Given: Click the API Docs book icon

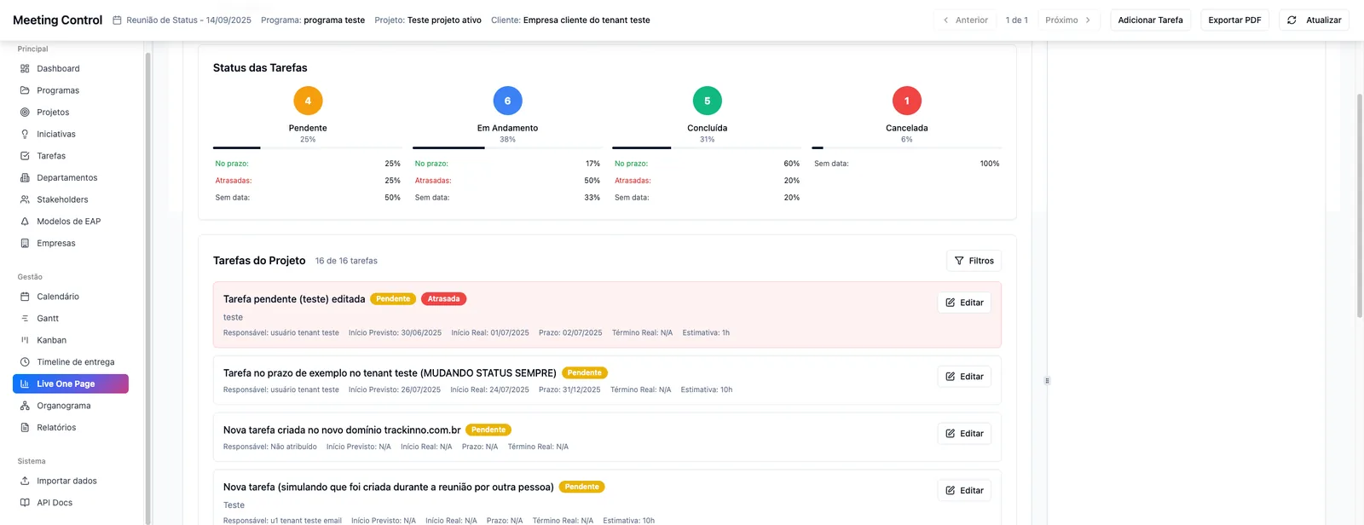Looking at the screenshot, I should [x=25, y=503].
